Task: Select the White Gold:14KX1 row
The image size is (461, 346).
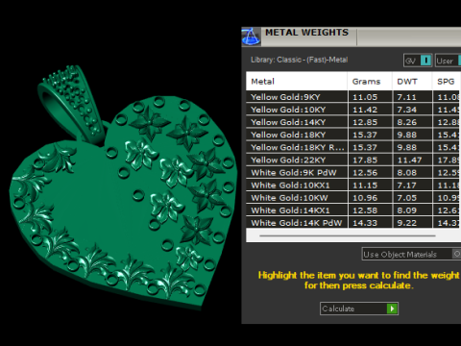Action: (x=353, y=210)
